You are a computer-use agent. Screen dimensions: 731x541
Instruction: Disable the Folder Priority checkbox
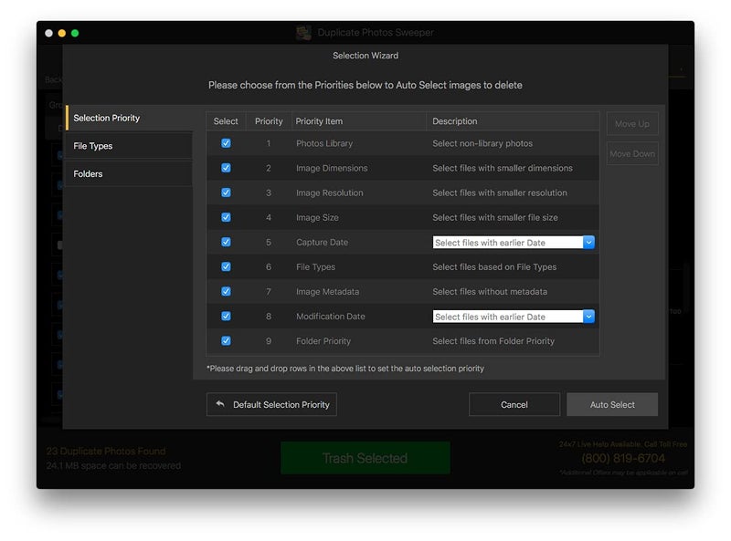pyautogui.click(x=226, y=340)
